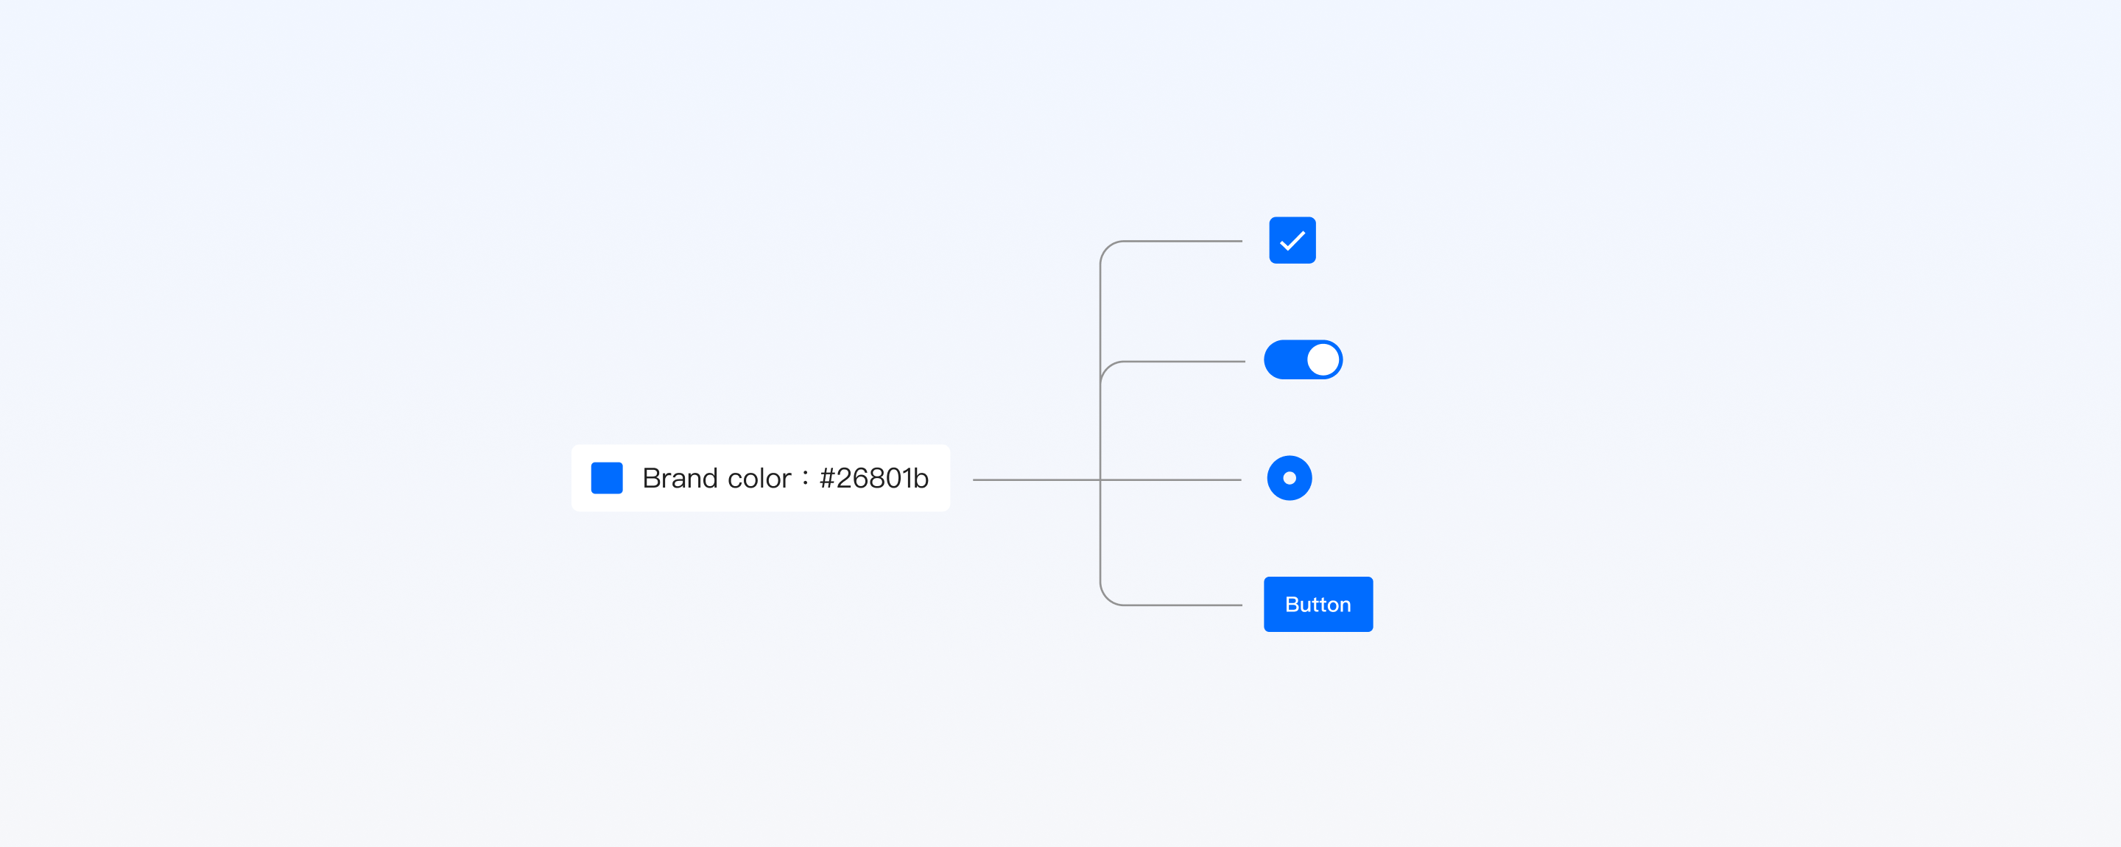The height and width of the screenshot is (847, 2121).
Task: Click the Brand color label text
Action: click(x=717, y=478)
